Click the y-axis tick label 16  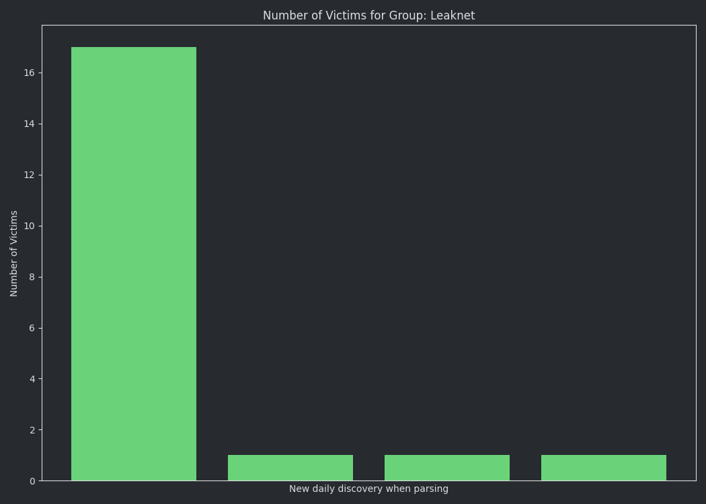pyautogui.click(x=30, y=73)
